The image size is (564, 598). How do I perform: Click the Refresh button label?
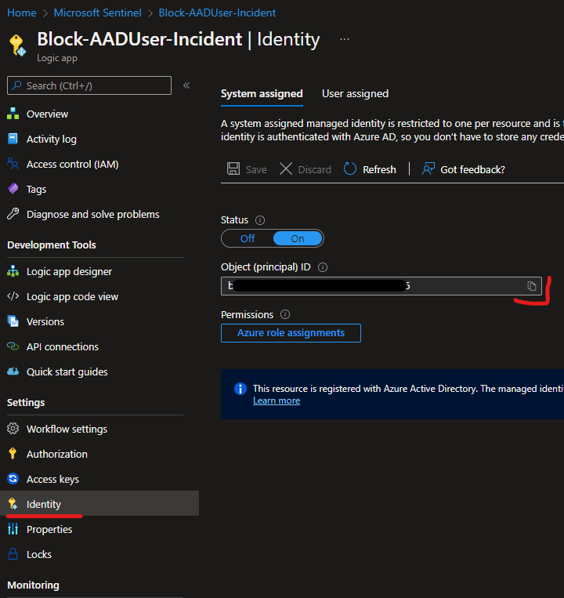[379, 169]
